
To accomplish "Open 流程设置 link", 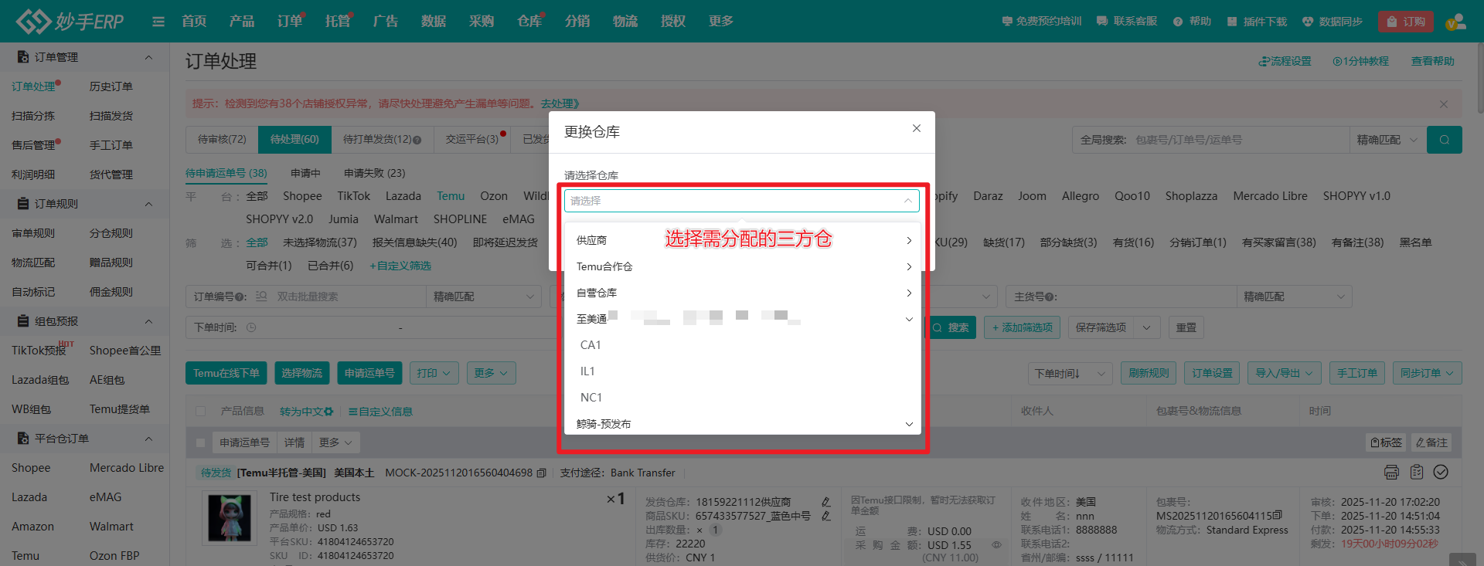I will [x=1285, y=61].
